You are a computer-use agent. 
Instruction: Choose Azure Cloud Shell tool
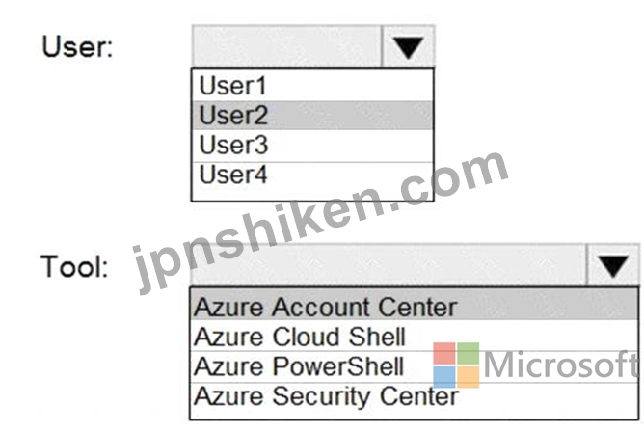[x=415, y=337]
